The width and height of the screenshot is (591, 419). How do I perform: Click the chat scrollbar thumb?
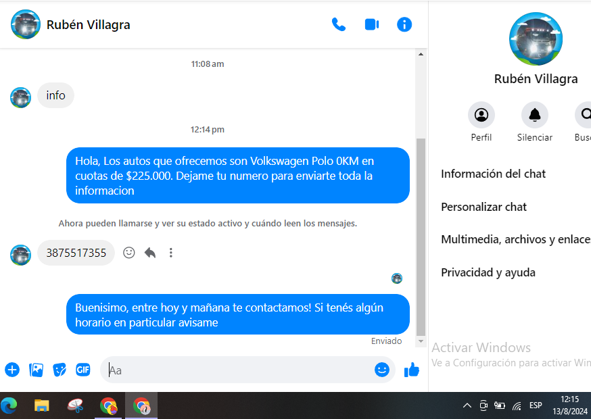(421, 237)
